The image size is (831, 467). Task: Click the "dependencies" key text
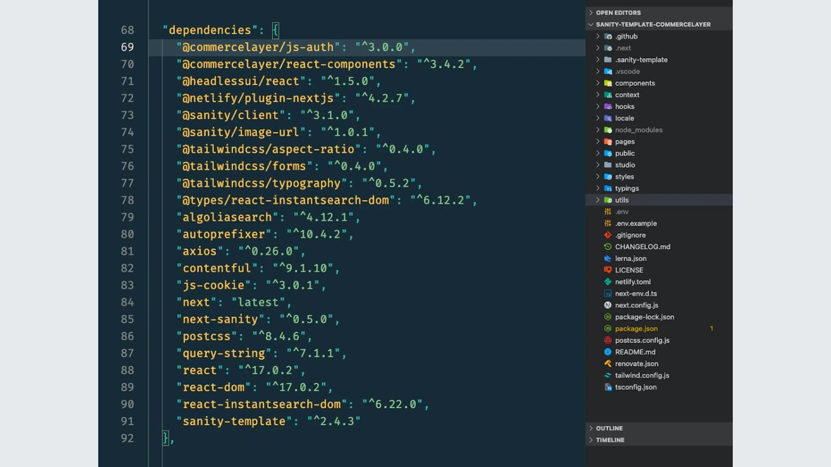tap(210, 30)
